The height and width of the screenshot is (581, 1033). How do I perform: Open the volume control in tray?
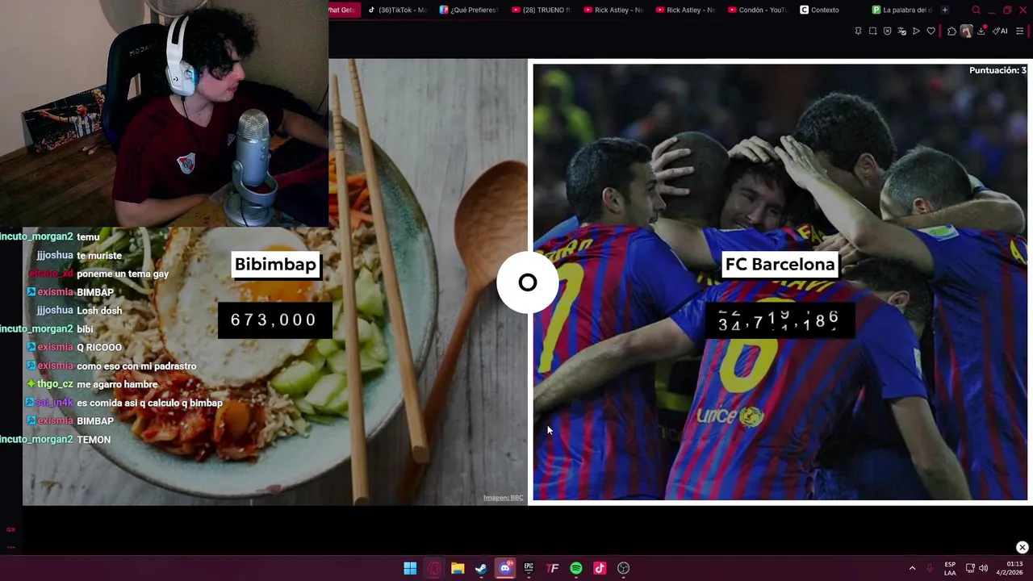click(983, 568)
